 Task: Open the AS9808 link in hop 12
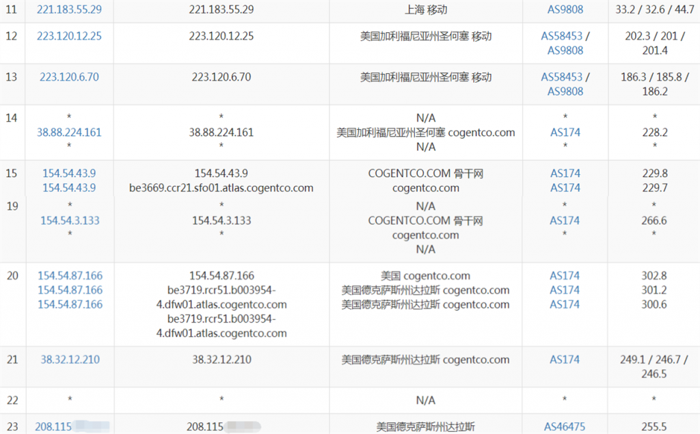565,51
